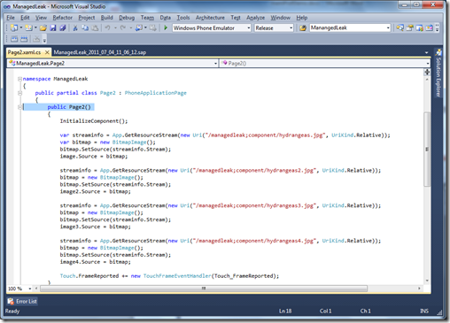Click the Add New Item toolbar icon
This screenshot has width=450, height=323.
click(x=28, y=27)
